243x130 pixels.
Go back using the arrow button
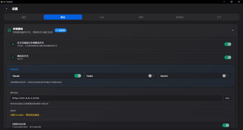(x=7, y=9)
